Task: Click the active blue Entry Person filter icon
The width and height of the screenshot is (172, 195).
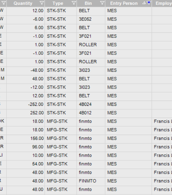Action: (x=149, y=3)
